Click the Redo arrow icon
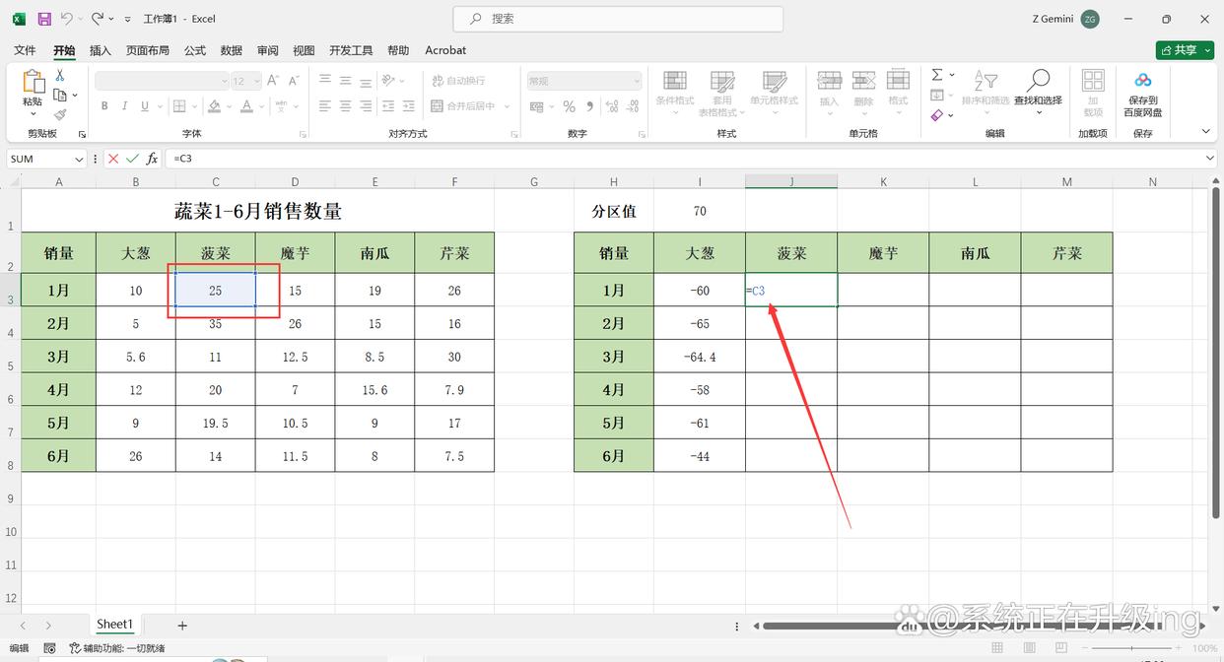This screenshot has height=662, width=1224. [97, 19]
